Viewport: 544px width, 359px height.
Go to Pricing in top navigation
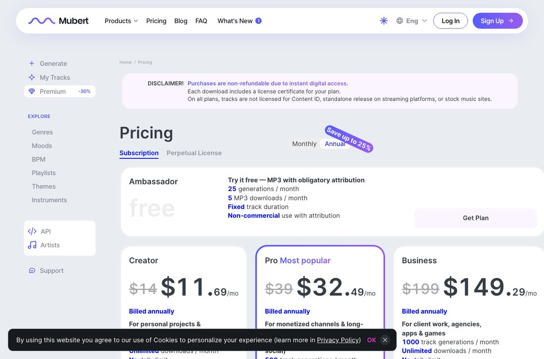coord(156,21)
